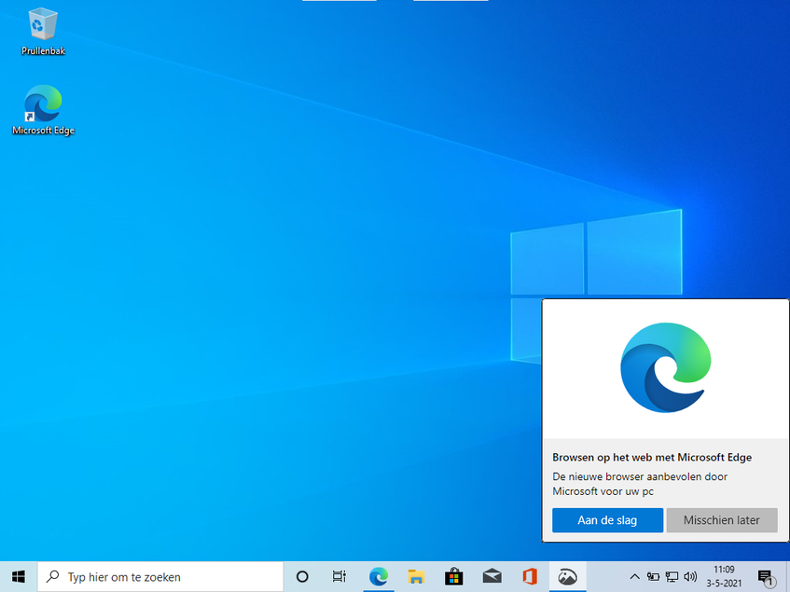Click the 'Aan de slag' button
Screen dimensions: 790x592
click(607, 520)
